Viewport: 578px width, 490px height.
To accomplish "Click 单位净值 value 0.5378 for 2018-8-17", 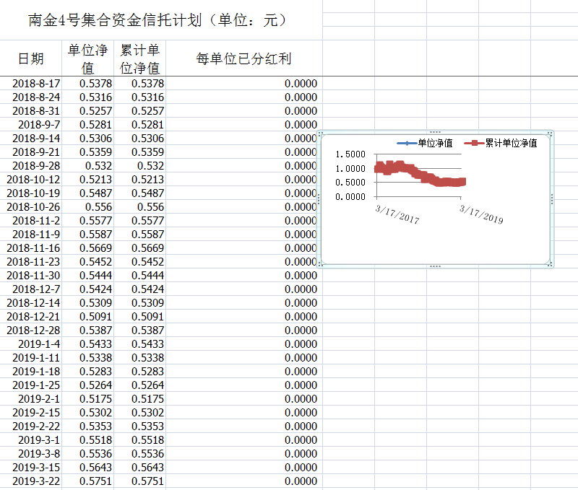I will (87, 84).
